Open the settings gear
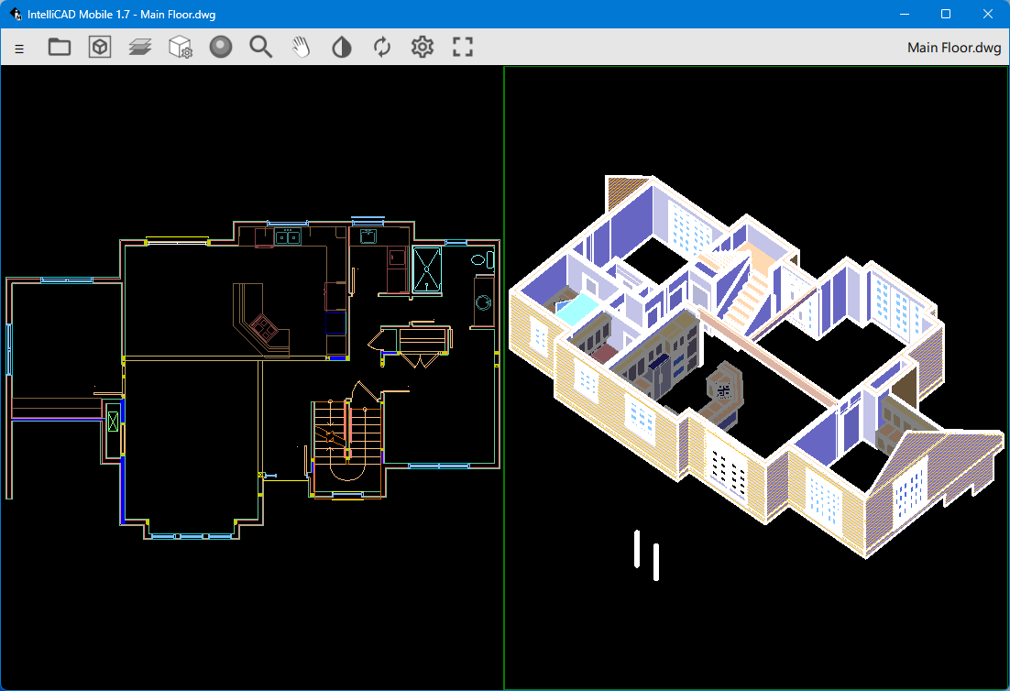 [423, 48]
